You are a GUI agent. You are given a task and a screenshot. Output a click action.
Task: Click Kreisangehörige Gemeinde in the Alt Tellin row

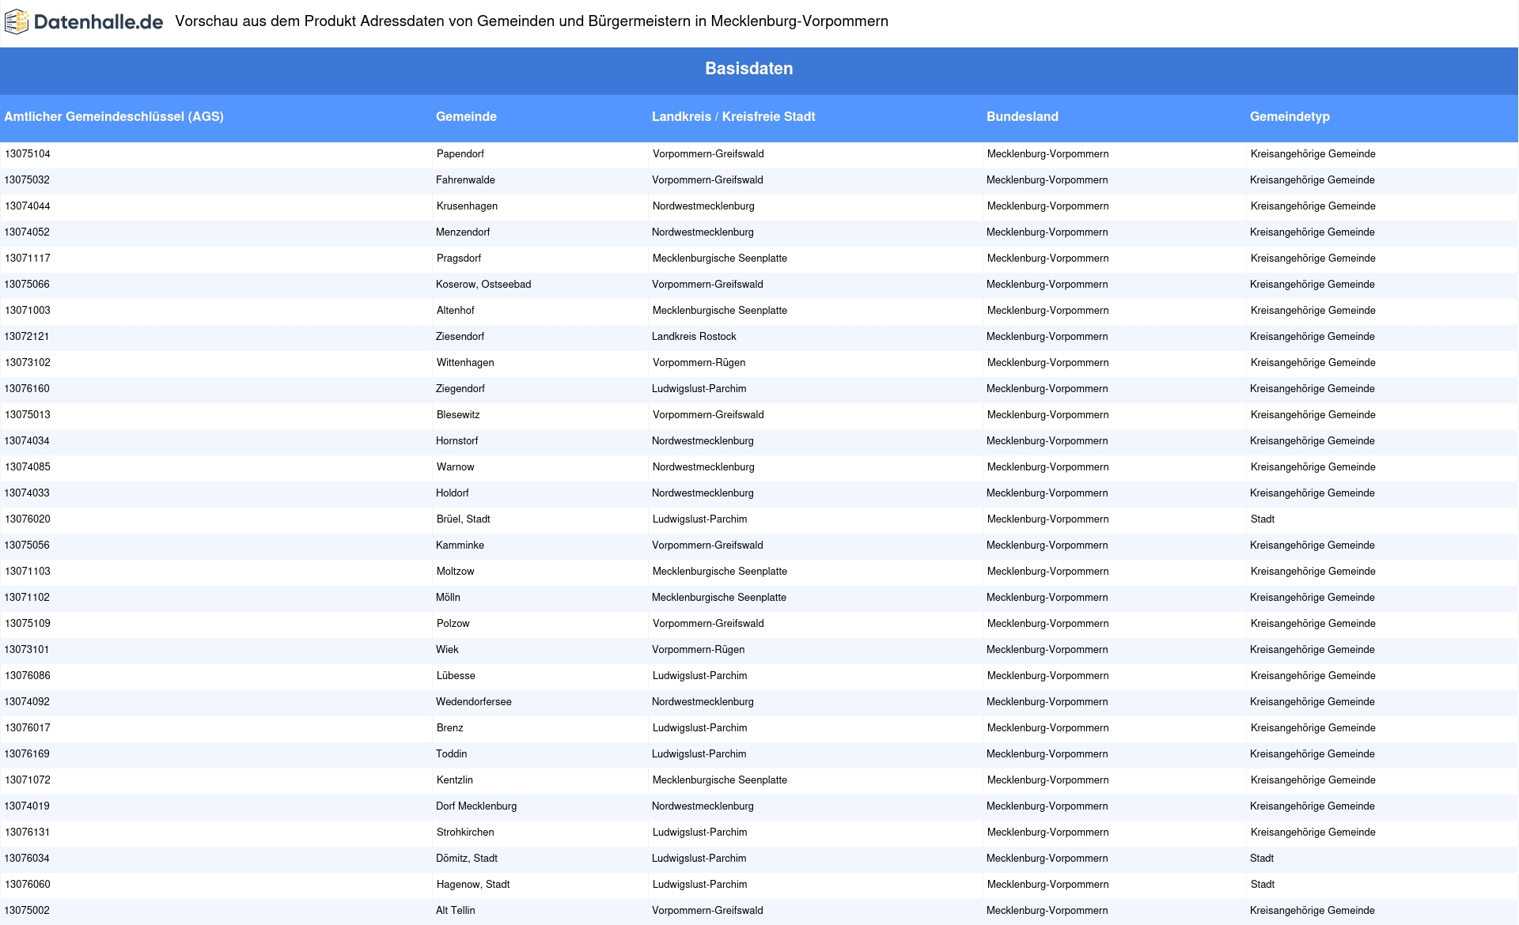pos(1313,910)
